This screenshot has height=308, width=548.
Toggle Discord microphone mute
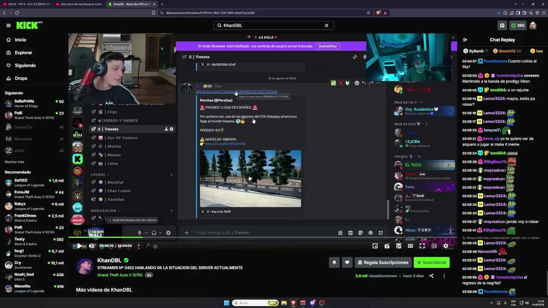140,233
